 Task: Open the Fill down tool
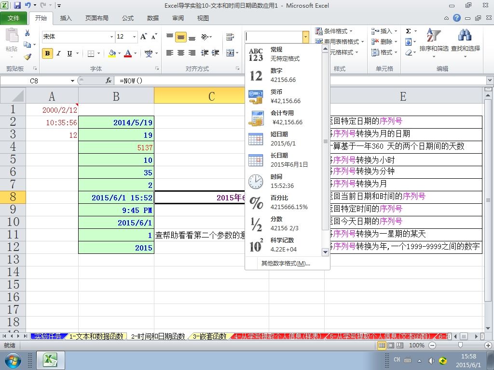click(408, 41)
